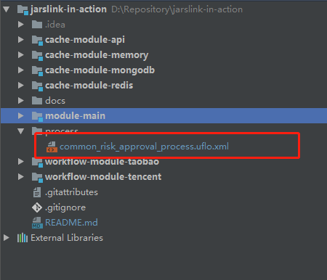327x280 pixels.
Task: Expand the External Libraries node arrow
Action: pos(7,238)
